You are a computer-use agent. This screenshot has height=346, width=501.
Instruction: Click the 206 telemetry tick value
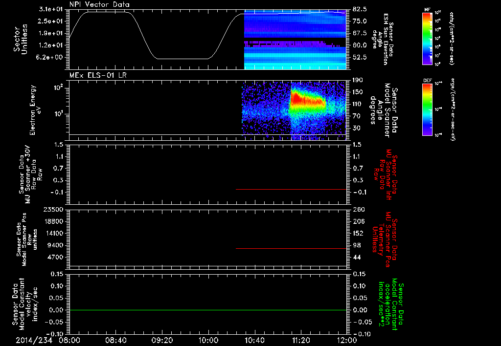tap(358, 221)
